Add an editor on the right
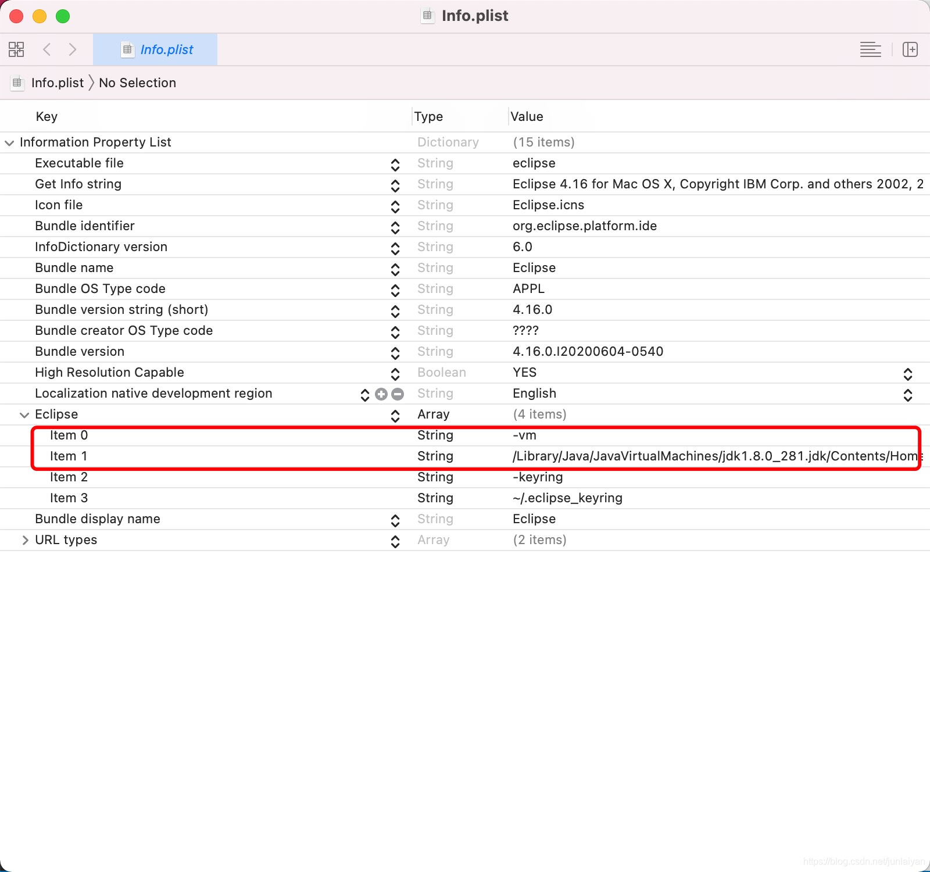Screen dimensions: 930x872 910,49
